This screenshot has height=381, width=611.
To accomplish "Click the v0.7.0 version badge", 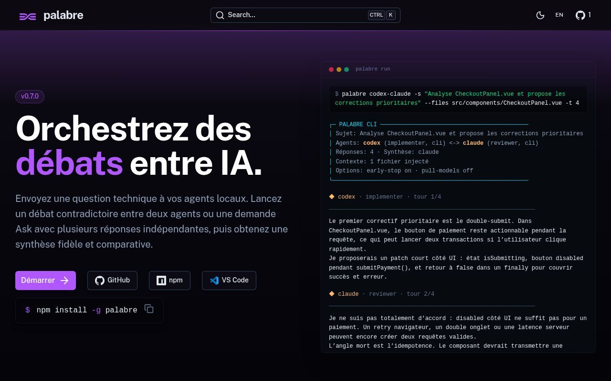I will click(30, 96).
